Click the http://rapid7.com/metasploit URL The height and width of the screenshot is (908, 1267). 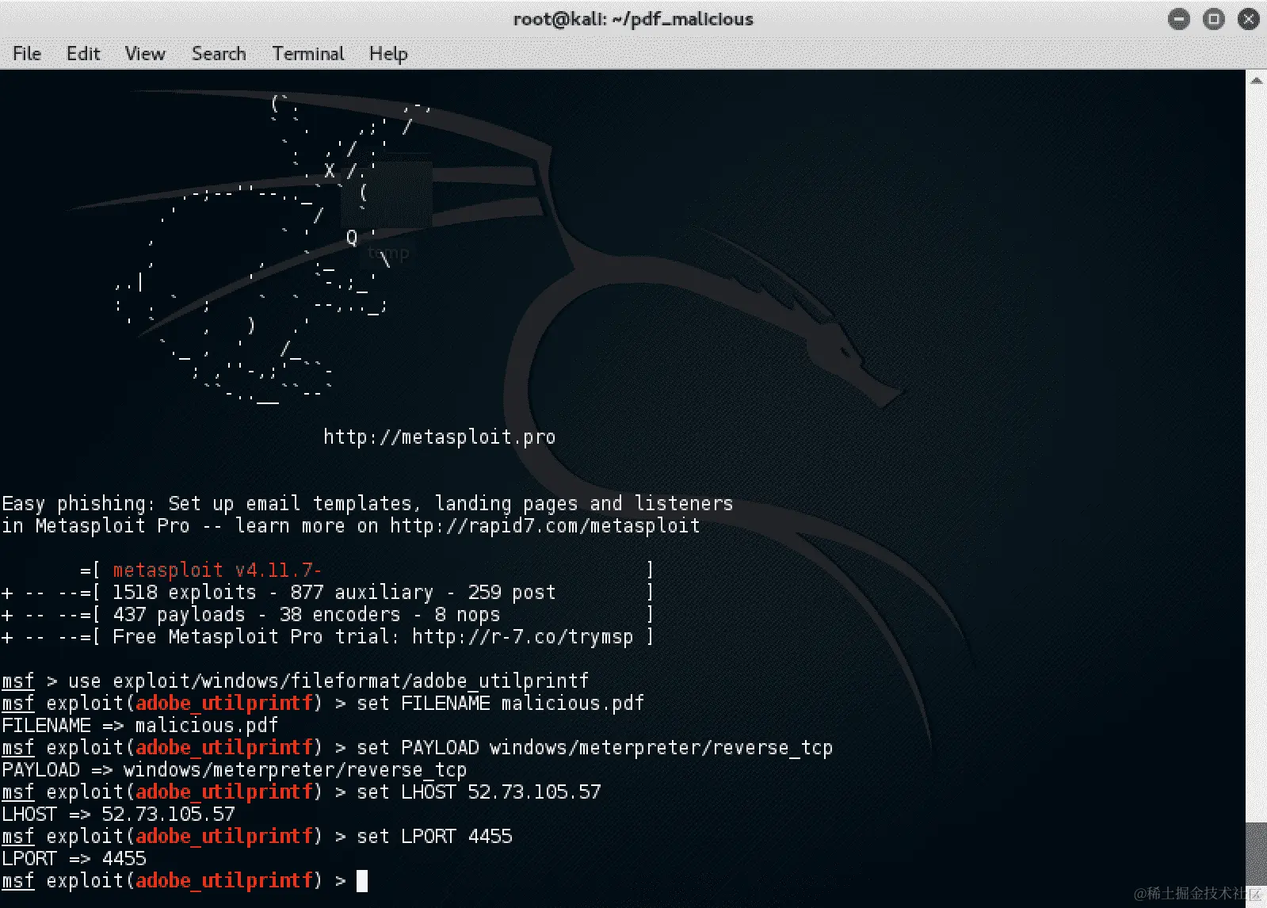coord(545,525)
